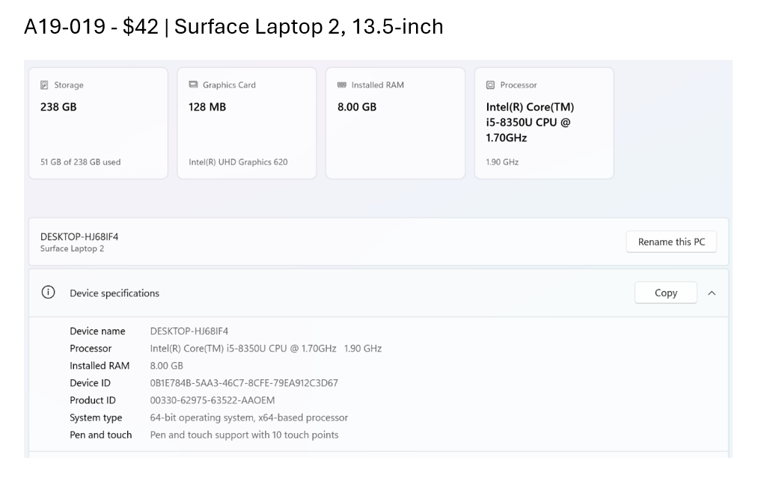Click the Processor chip icon
The width and height of the screenshot is (767, 496).
click(491, 85)
